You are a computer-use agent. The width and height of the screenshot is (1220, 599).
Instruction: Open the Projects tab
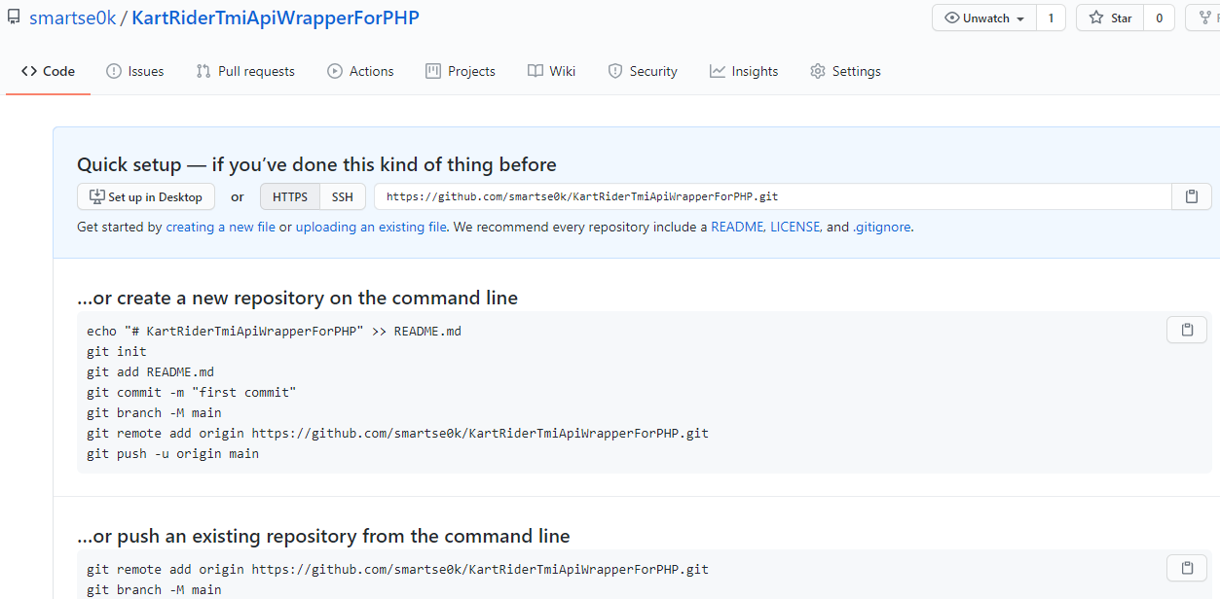tap(461, 71)
